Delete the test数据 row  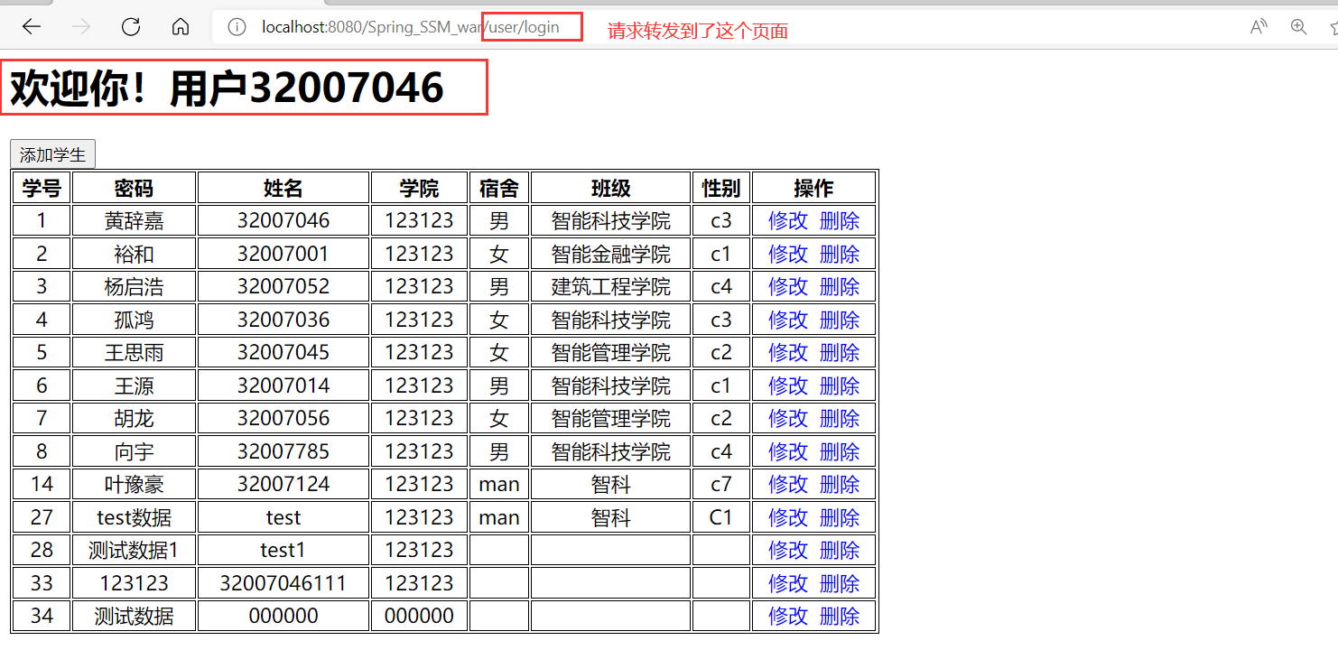[839, 518]
